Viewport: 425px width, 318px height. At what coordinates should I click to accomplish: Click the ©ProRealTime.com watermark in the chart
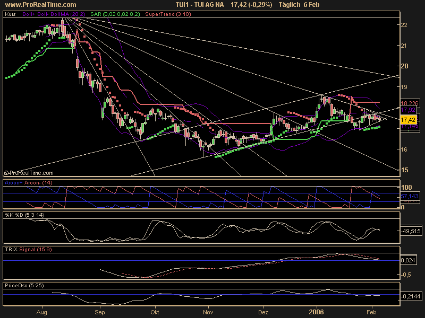(29, 173)
